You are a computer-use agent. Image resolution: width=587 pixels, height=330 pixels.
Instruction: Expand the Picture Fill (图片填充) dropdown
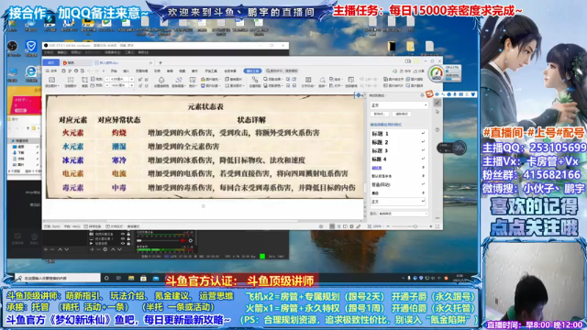pos(211,80)
